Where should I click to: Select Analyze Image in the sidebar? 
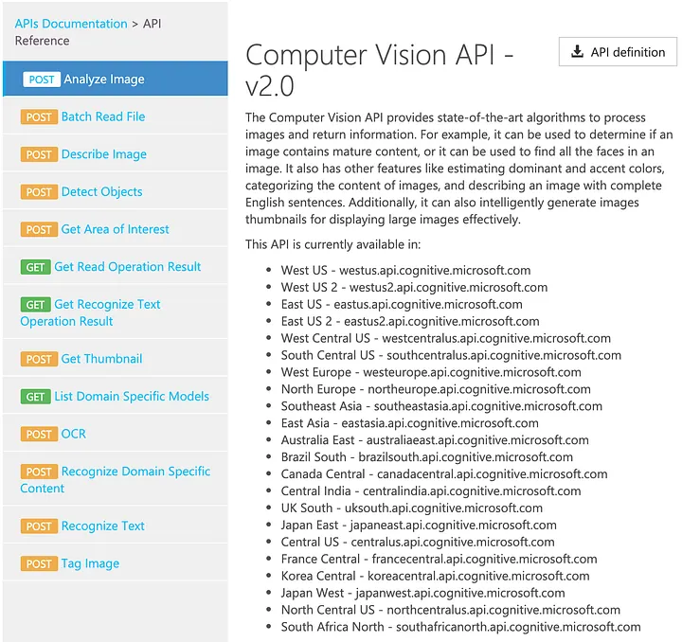click(116, 79)
